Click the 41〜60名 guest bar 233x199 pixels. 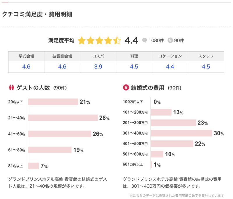click(x=60, y=134)
